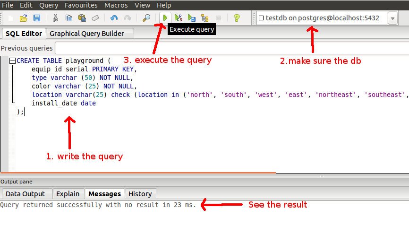Viewport: 409px width, 235px height.
Task: Switch to the Graphical Query Builder tab
Action: coord(87,34)
